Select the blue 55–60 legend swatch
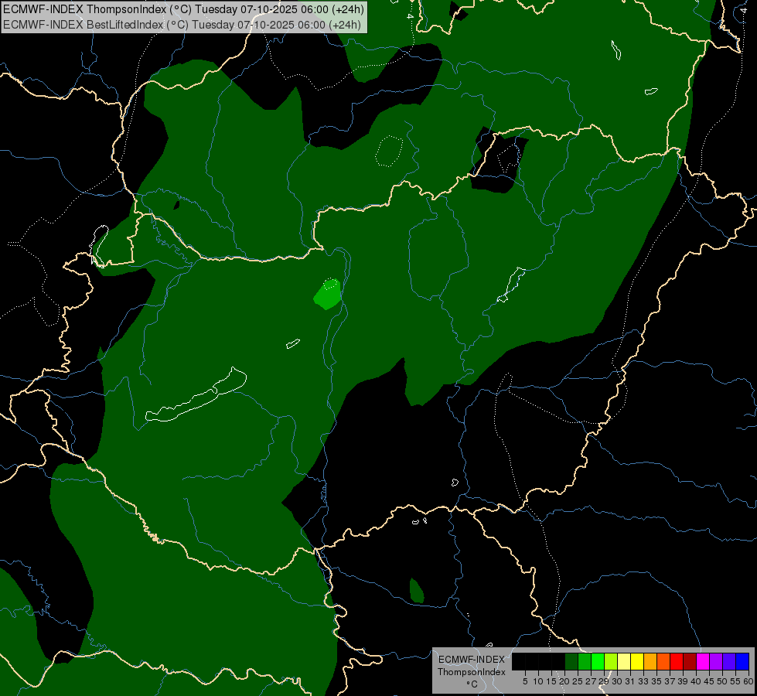This screenshot has width=757, height=696. (x=742, y=661)
